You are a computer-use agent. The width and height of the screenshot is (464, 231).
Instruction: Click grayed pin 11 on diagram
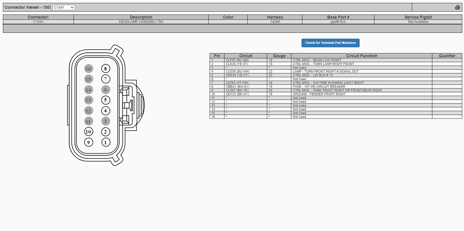[89, 121]
